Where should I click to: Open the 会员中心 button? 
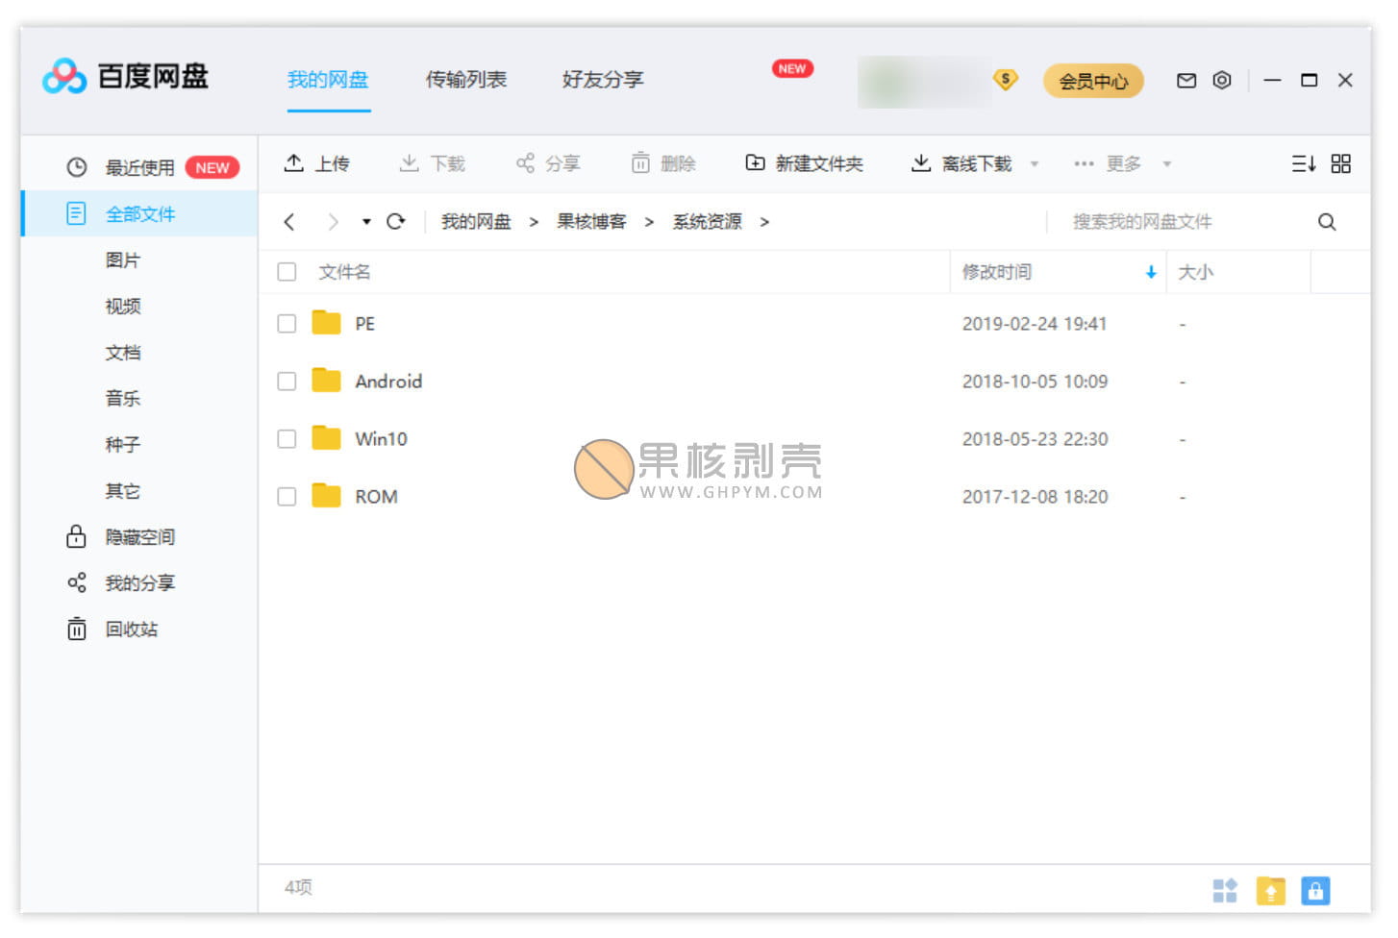(x=1093, y=81)
